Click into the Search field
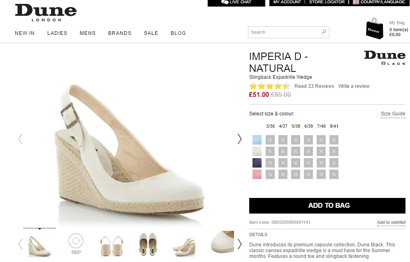Screen dimensions: 410x262 [x=284, y=32]
